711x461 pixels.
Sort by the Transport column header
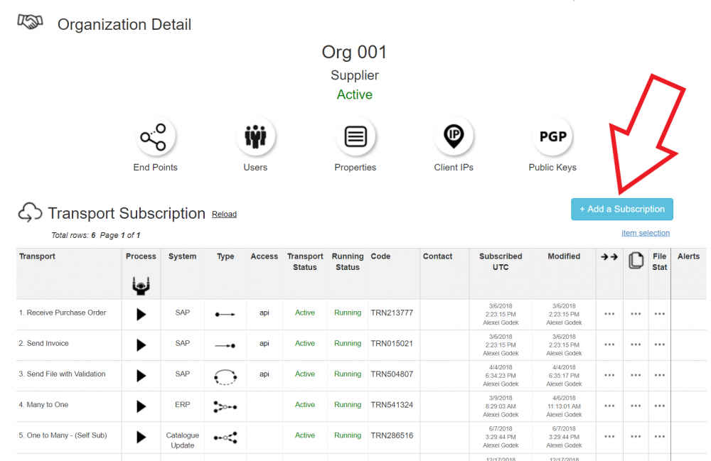pos(37,256)
